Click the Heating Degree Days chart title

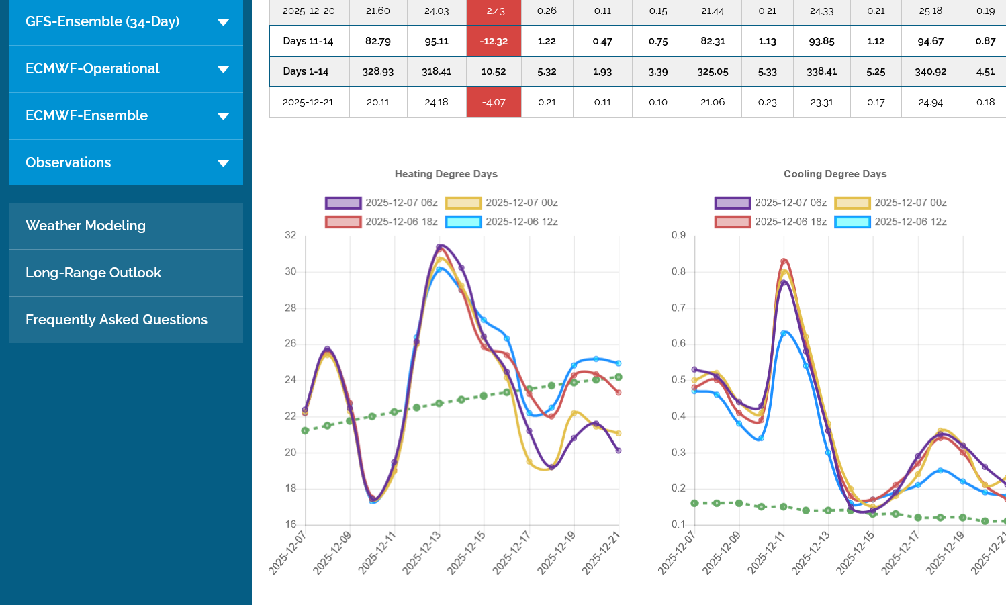pos(446,174)
